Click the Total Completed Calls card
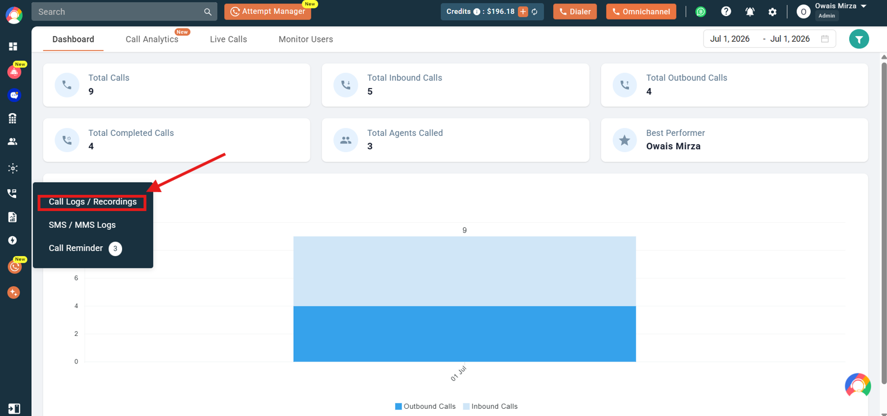Viewport: 887px width, 416px height. (177, 140)
